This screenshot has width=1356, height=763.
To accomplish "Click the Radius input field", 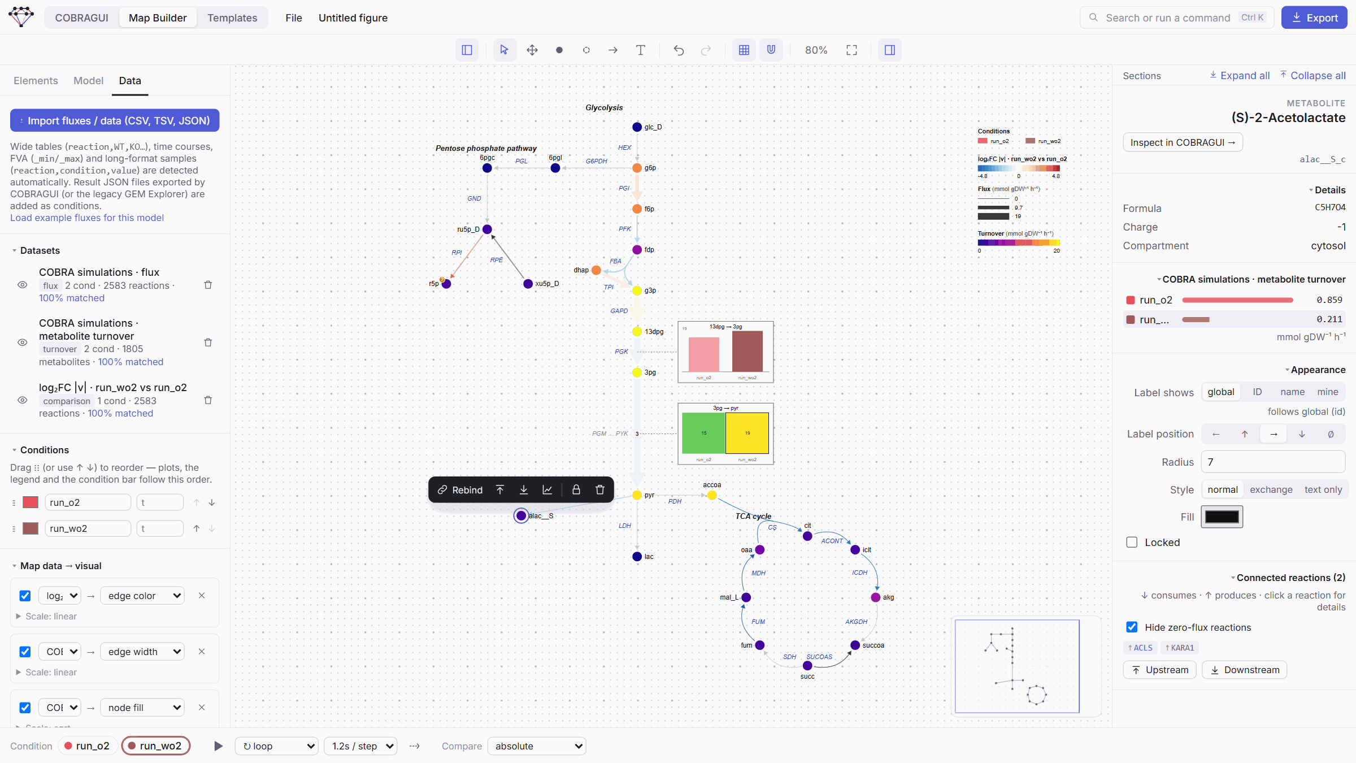I will point(1273,462).
